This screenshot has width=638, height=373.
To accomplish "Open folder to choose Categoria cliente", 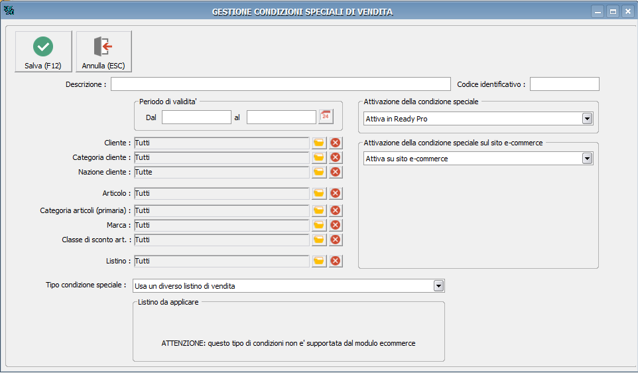I will click(x=319, y=157).
